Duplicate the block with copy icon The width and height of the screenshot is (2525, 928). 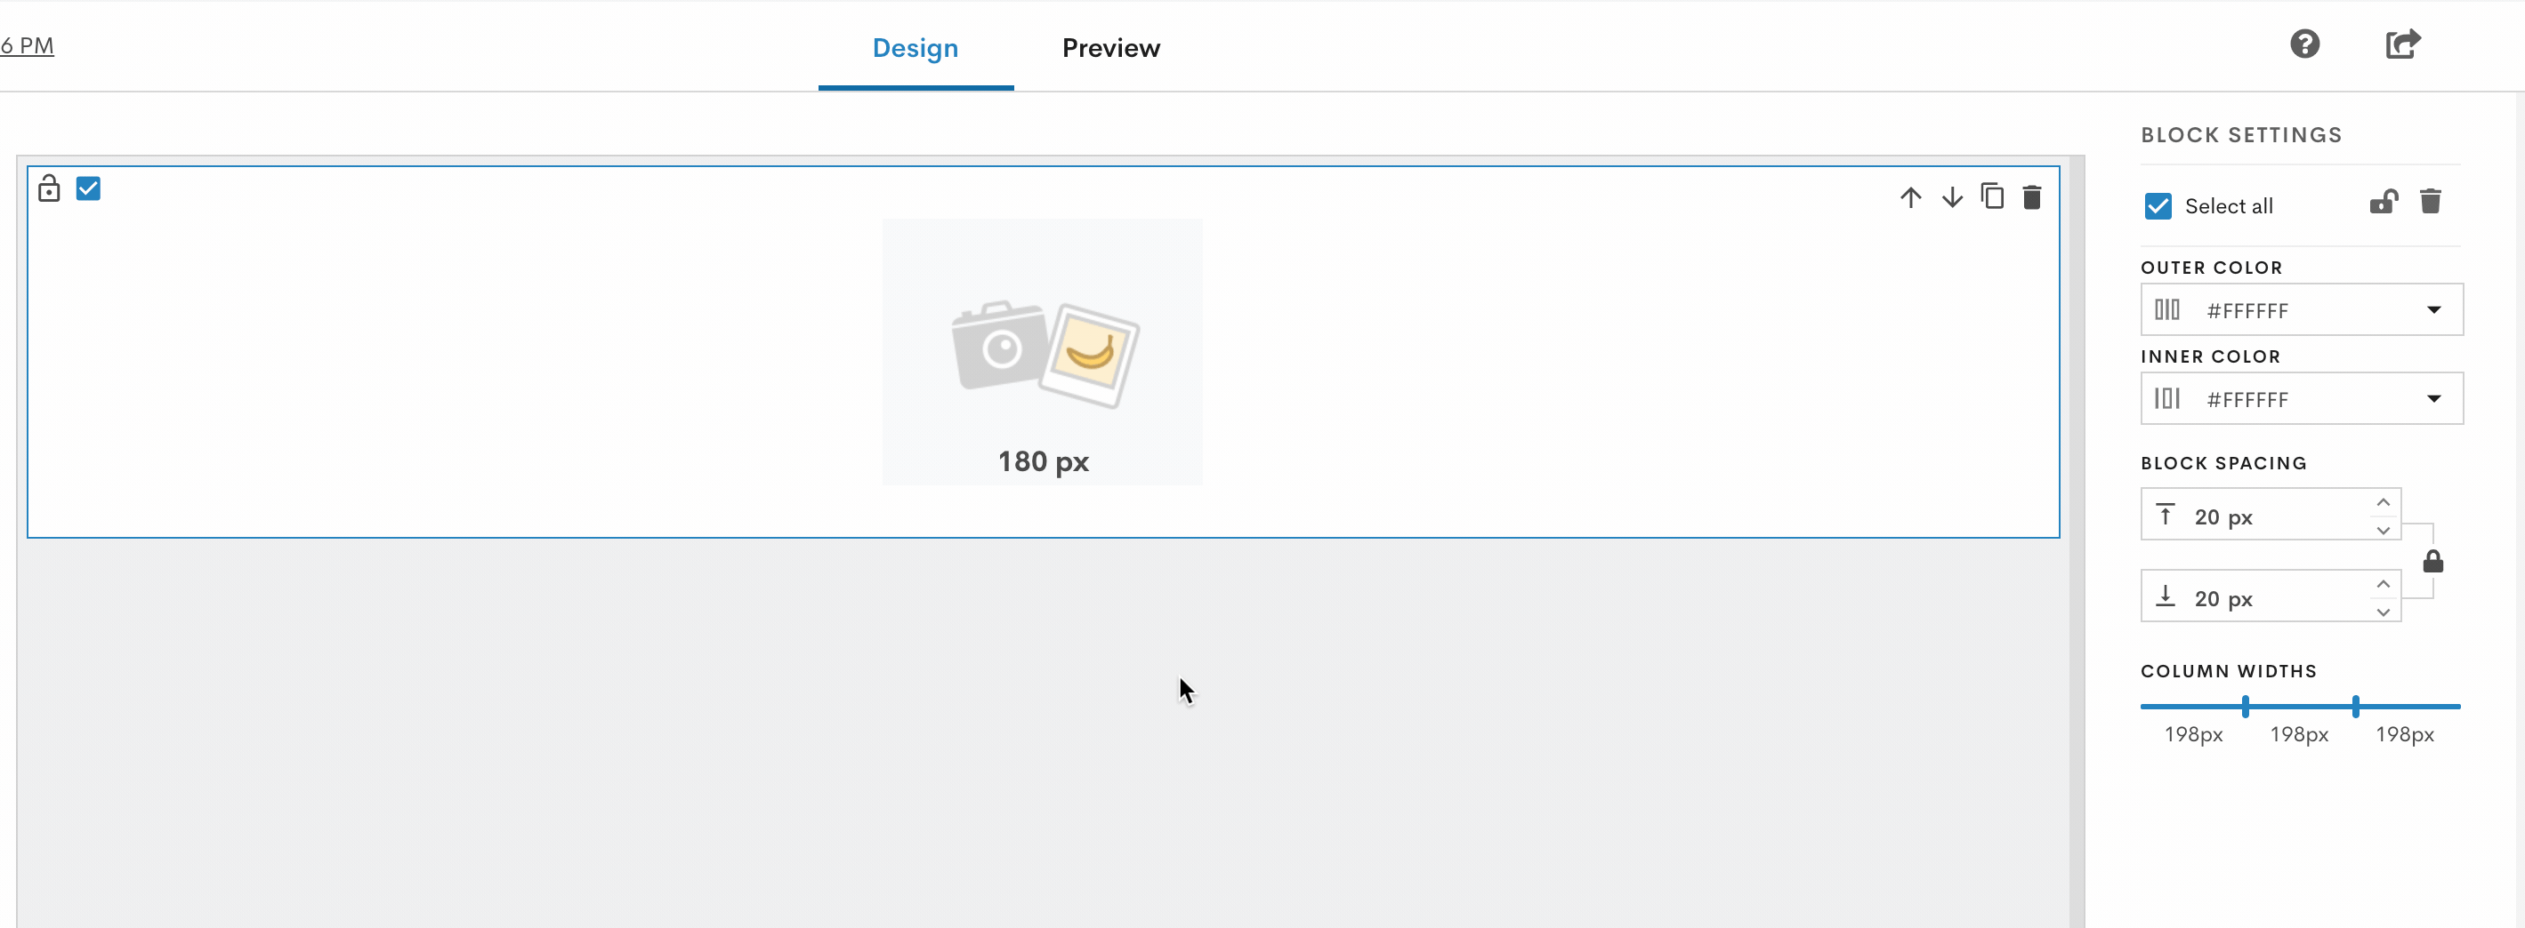tap(1992, 196)
